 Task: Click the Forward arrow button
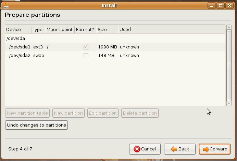tap(215, 149)
